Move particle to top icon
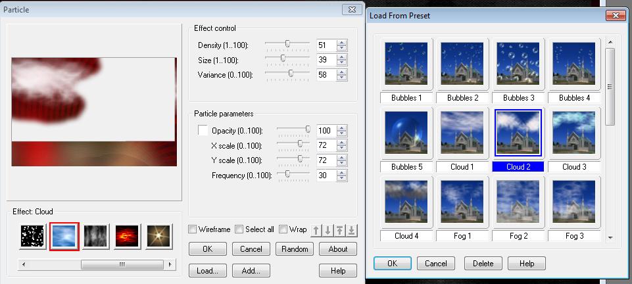Screen dimensions: 632x284 coord(340,231)
